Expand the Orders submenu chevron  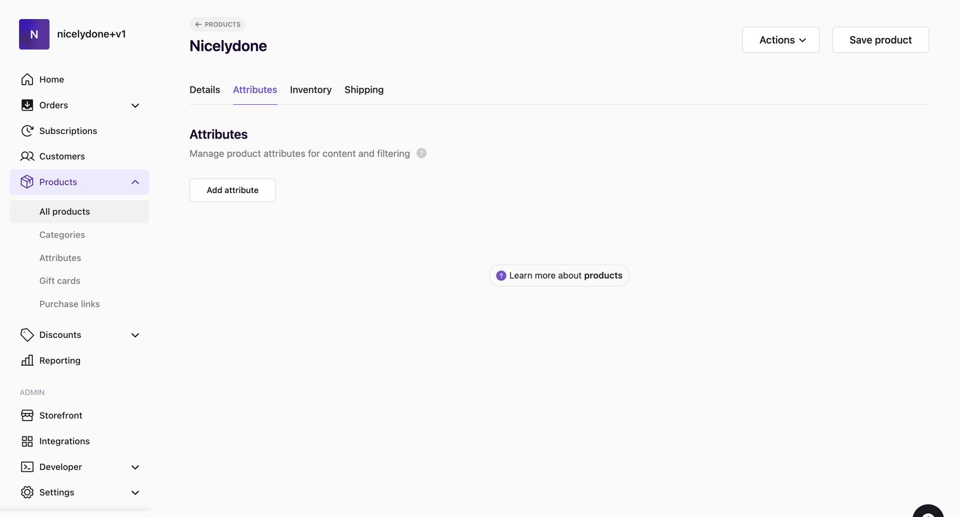coord(135,105)
